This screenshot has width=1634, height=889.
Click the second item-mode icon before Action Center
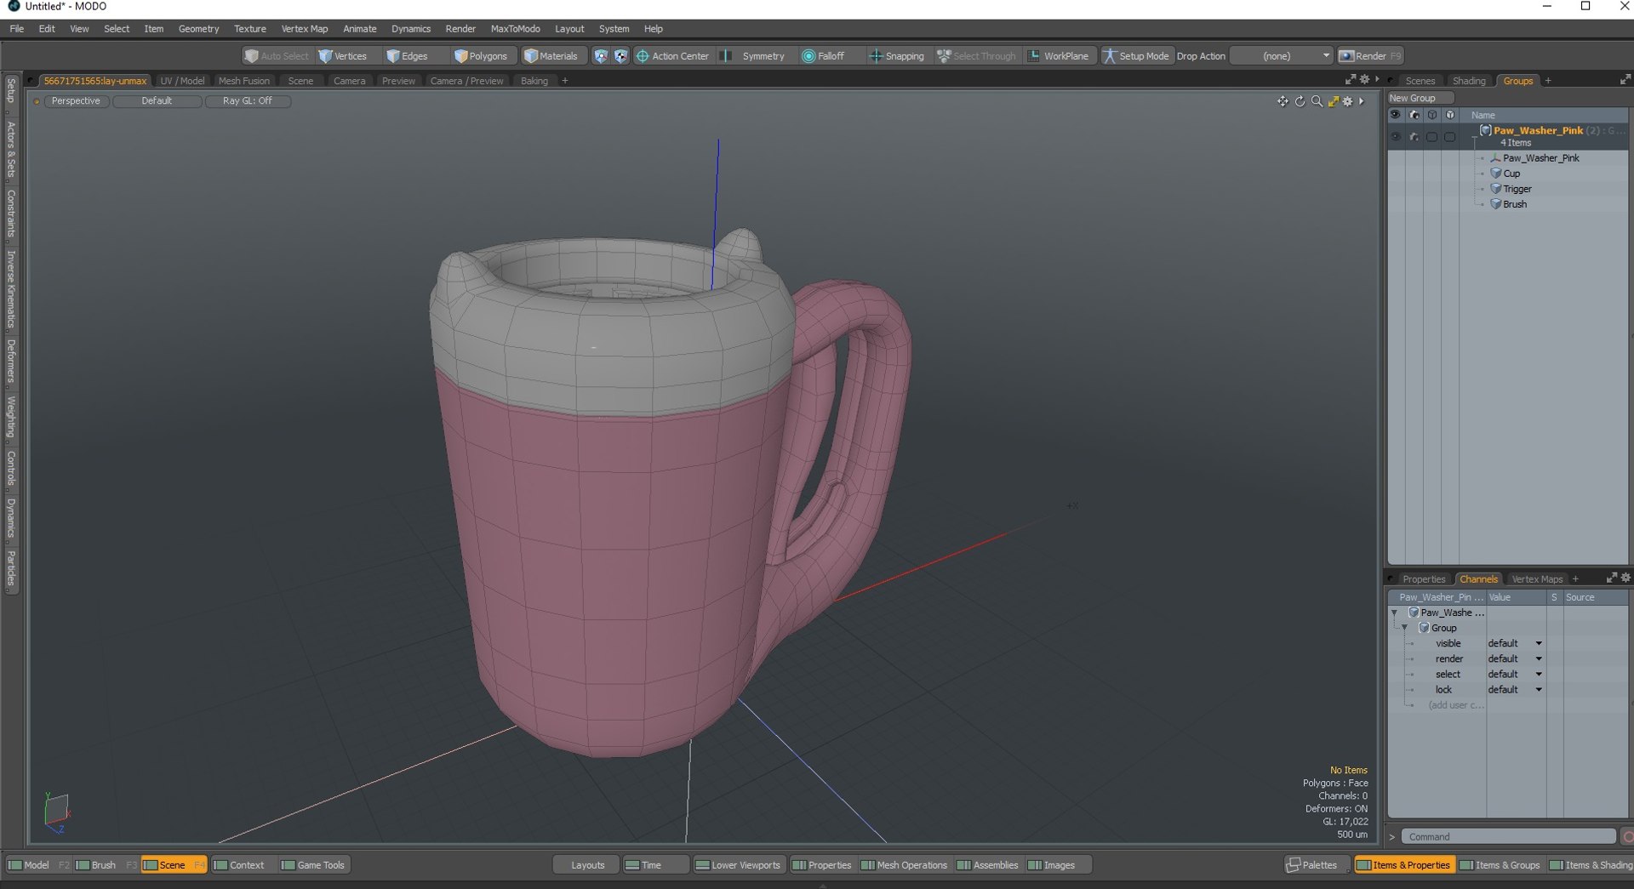click(x=620, y=56)
